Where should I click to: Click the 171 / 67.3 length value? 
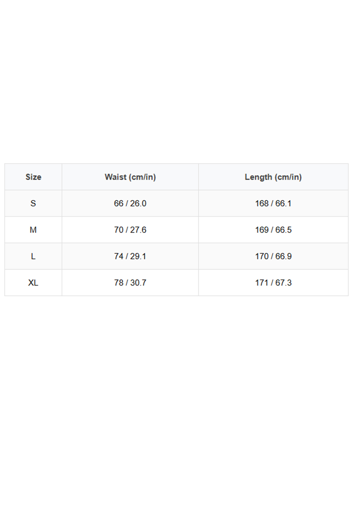pyautogui.click(x=273, y=283)
